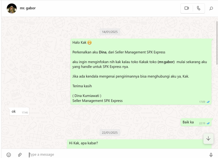Viewport: 218px width, 158px height.
Task: Click the 'Jika ada kendala mengenai pengirimannya' line
Action: (131, 76)
